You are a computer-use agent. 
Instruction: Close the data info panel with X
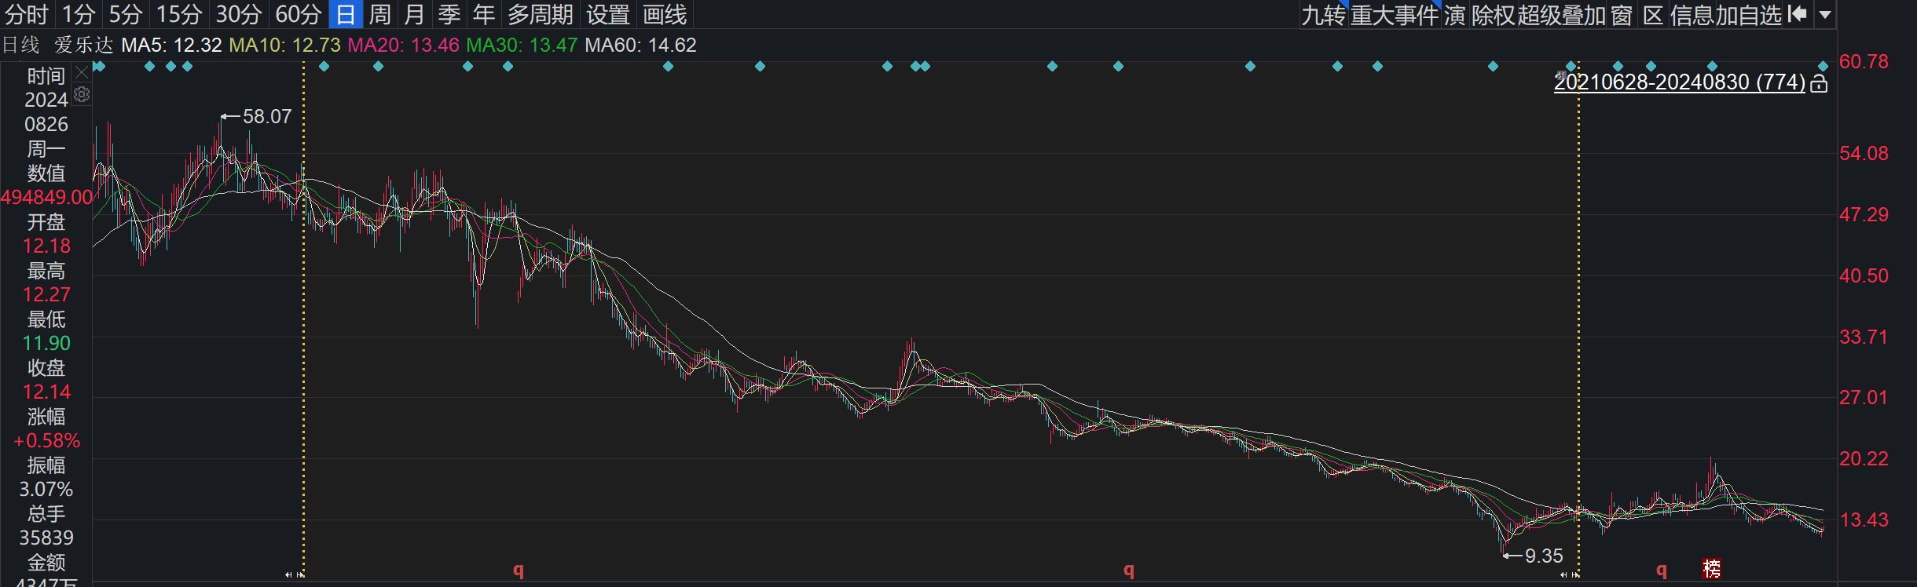(82, 74)
